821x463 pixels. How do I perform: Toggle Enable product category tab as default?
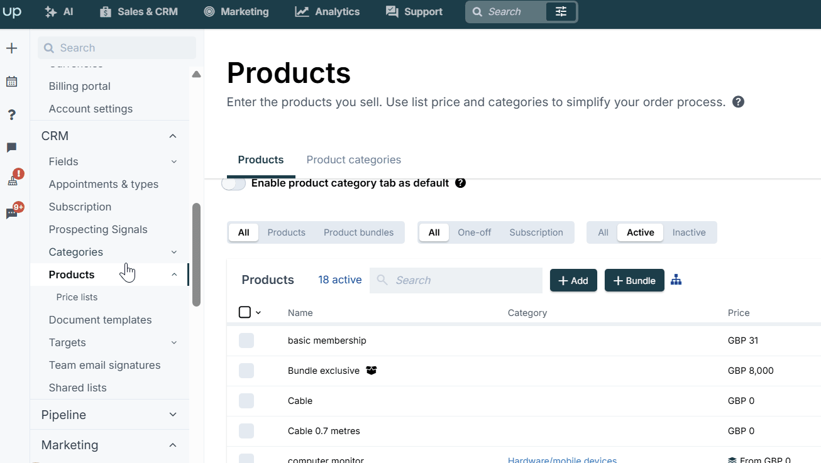pos(234,183)
